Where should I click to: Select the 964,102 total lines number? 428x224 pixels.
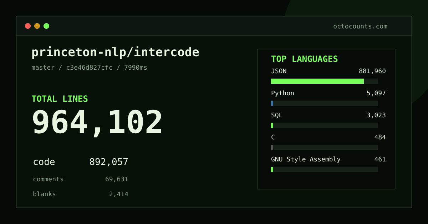(x=97, y=122)
